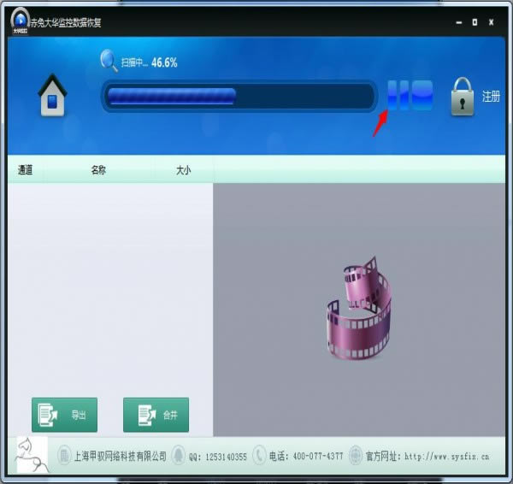Sort by the 通道 column header
This screenshot has height=484, width=513.
[x=25, y=170]
